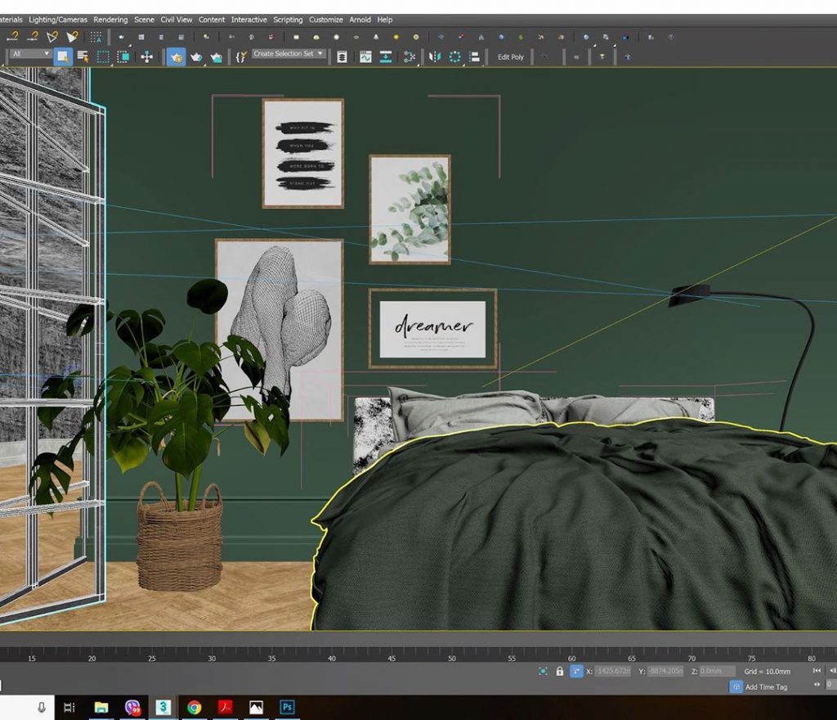
Task: Open Photoshop from the taskbar
Action: coord(287,707)
